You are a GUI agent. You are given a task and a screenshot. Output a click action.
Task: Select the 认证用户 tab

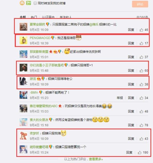[x=48, y=17]
